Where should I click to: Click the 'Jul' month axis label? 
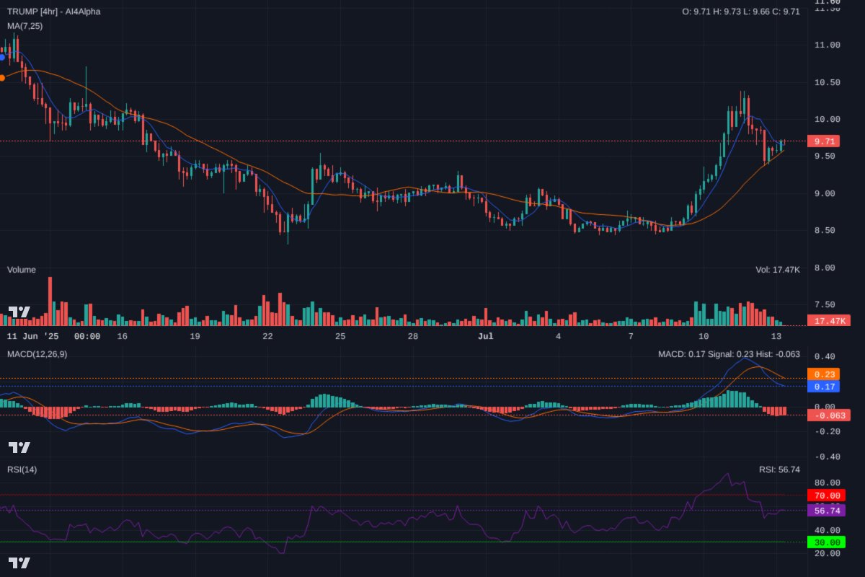(x=486, y=336)
